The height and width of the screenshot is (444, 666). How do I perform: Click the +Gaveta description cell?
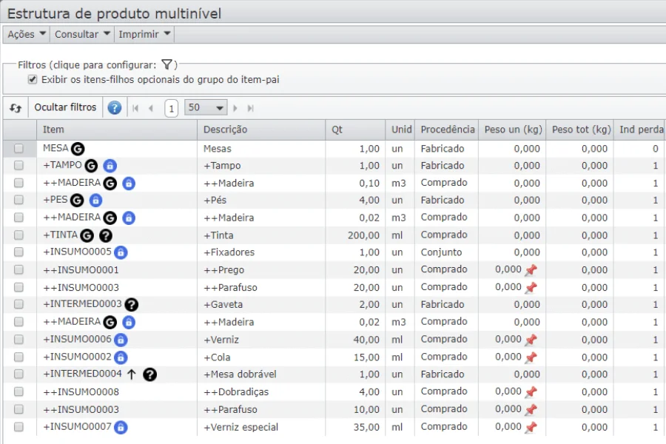coord(261,305)
